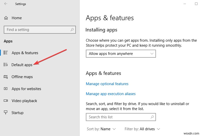Select the Offline maps icon
The width and height of the screenshot is (202, 136).
coord(6,77)
